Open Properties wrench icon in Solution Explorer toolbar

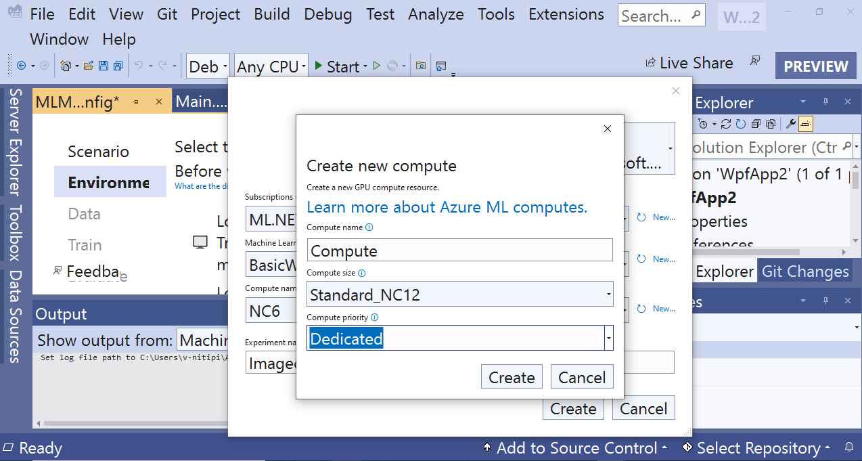tap(790, 124)
